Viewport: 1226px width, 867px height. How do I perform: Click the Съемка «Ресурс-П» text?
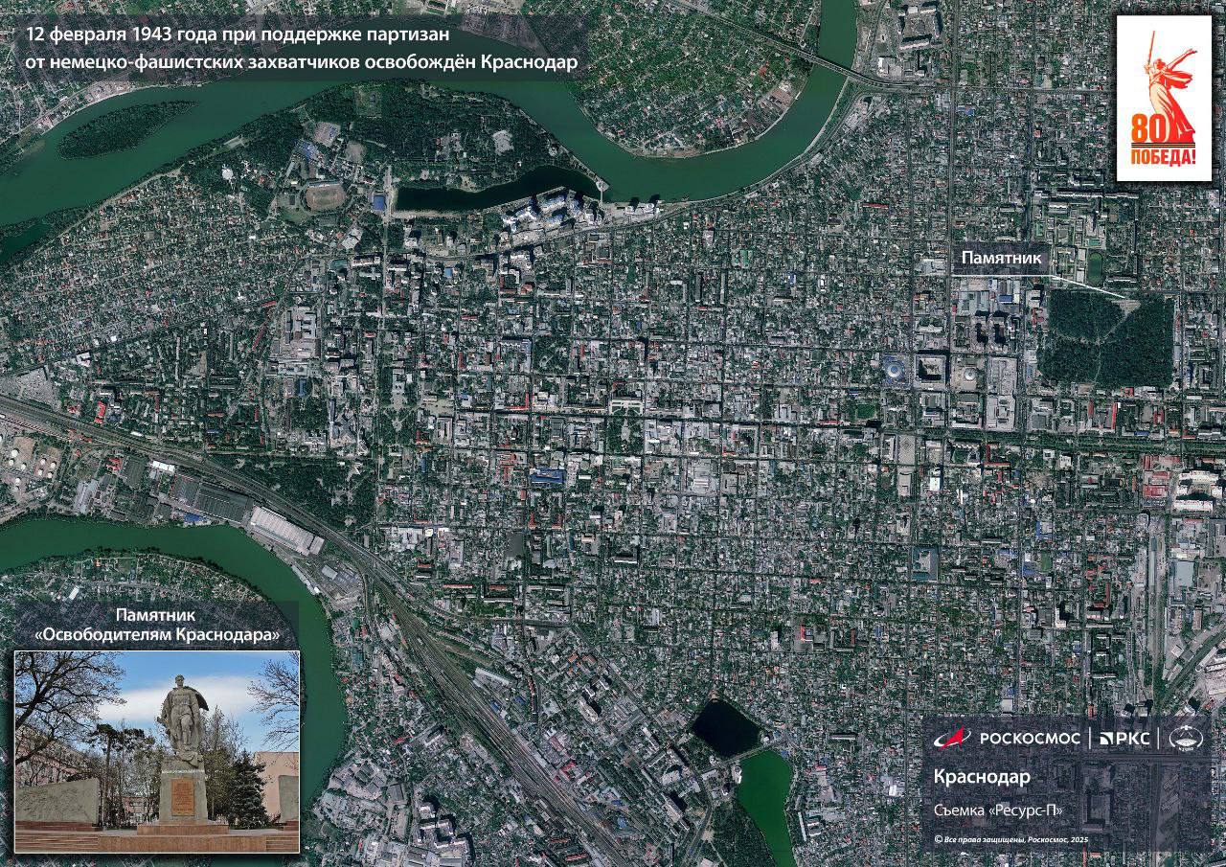(998, 810)
